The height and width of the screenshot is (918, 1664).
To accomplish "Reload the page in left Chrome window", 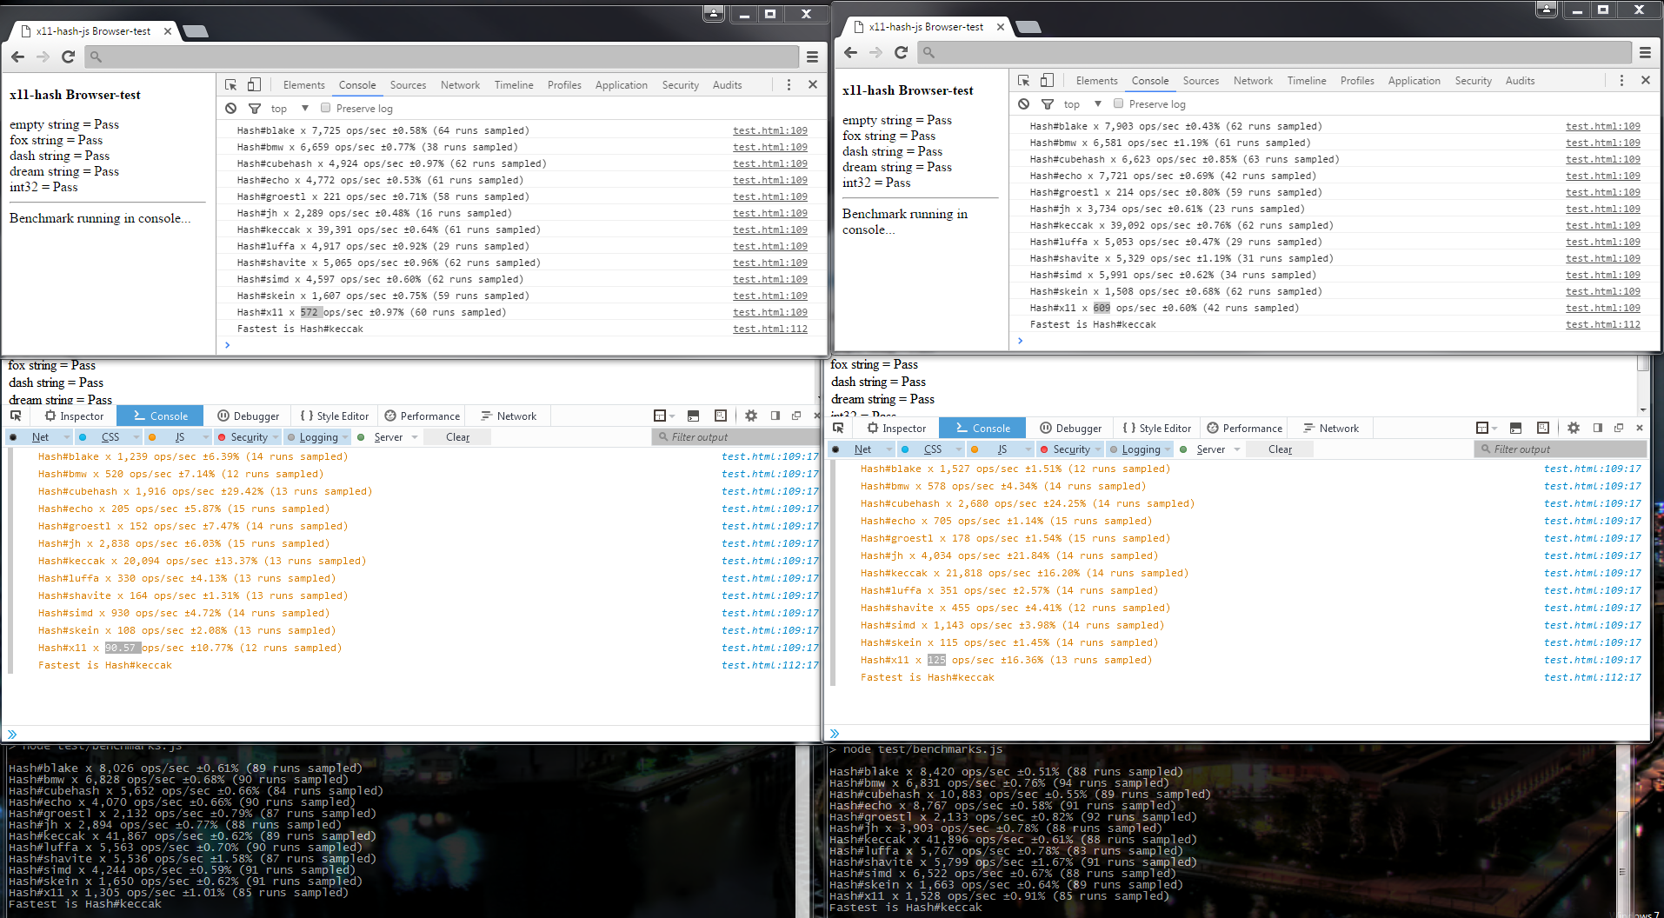I will [68, 57].
